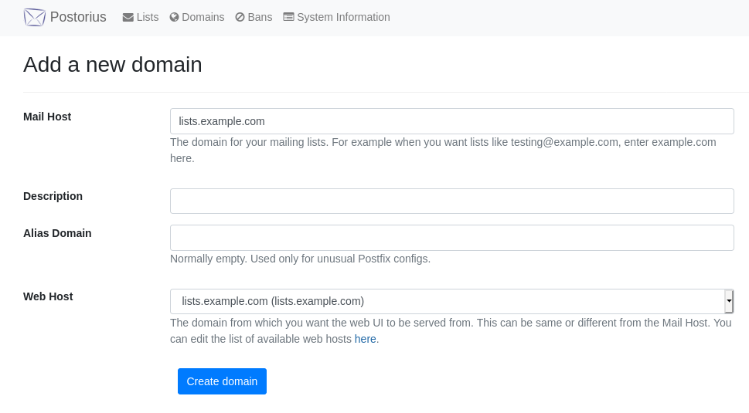Focus the Mail Host input field
Image resolution: width=749 pixels, height=413 pixels.
point(452,121)
